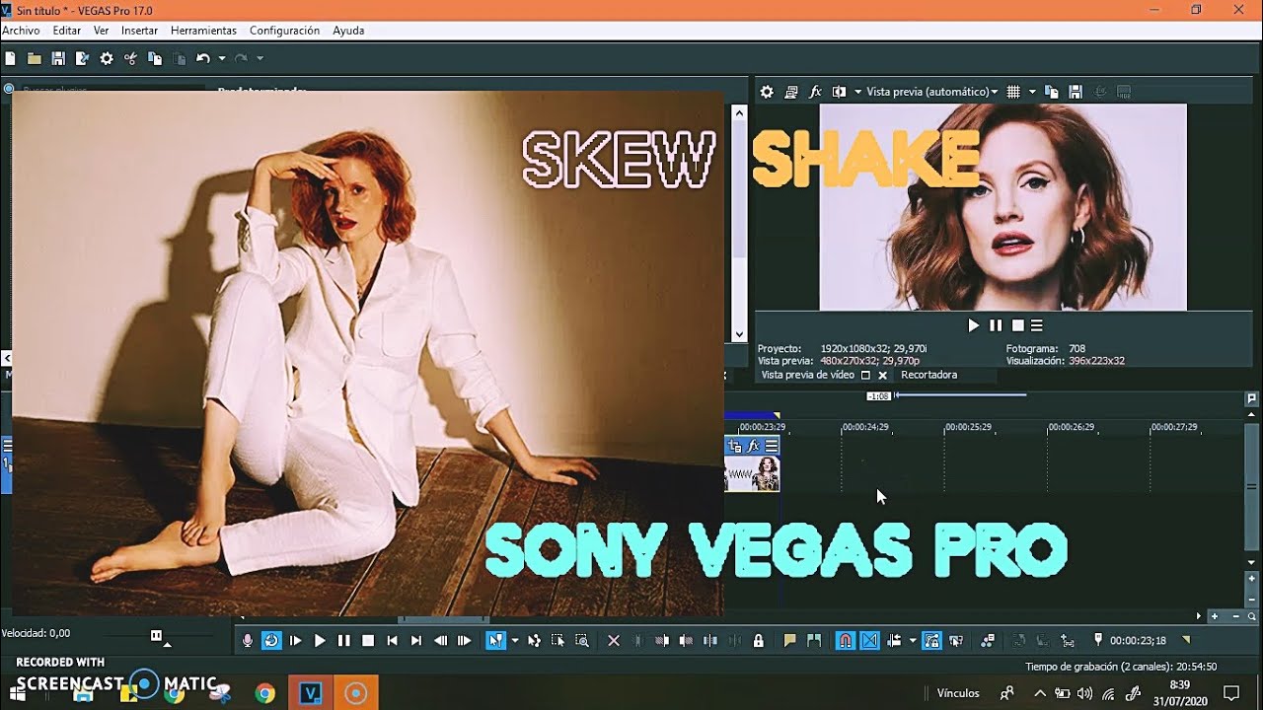The height and width of the screenshot is (710, 1263).
Task: Open project properties gear in main toolbar
Action: pos(107,59)
